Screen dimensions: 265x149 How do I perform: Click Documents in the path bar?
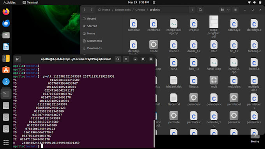[123, 10]
